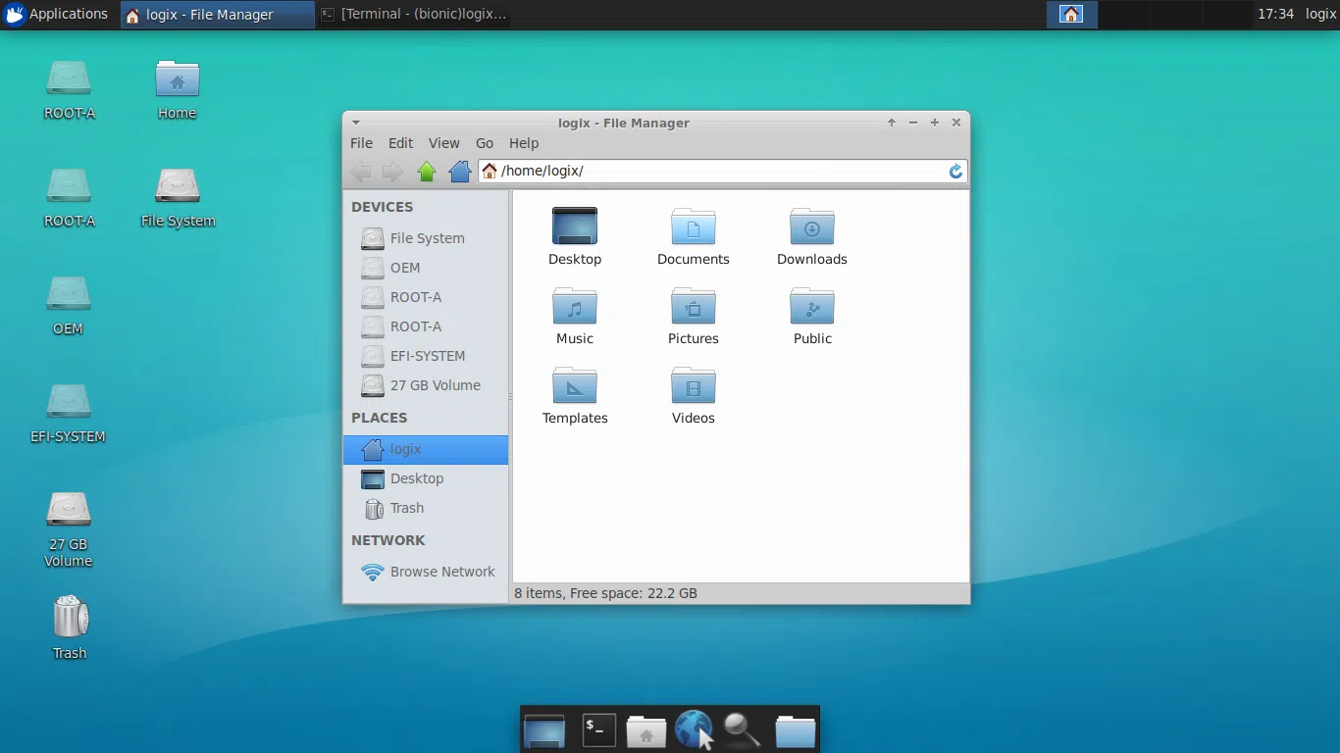Open the Go menu

[x=485, y=143]
